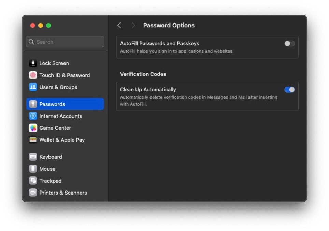Click the Lock Screen icon in sidebar
The height and width of the screenshot is (231, 329).
33,63
